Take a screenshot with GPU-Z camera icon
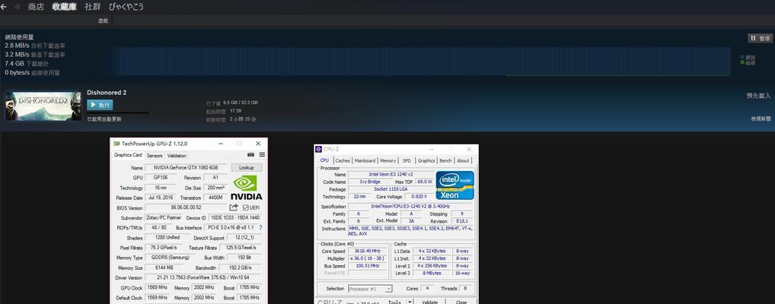This screenshot has height=304, width=775. [250, 155]
